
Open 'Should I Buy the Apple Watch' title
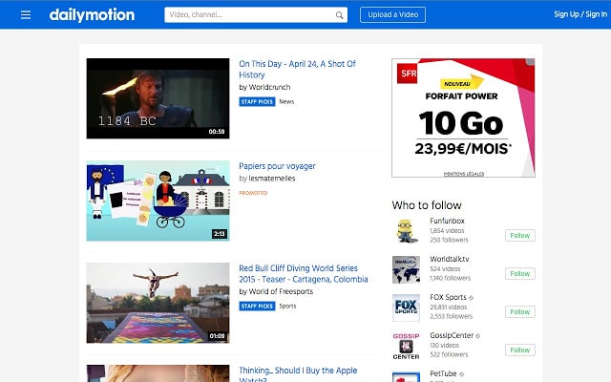298,373
